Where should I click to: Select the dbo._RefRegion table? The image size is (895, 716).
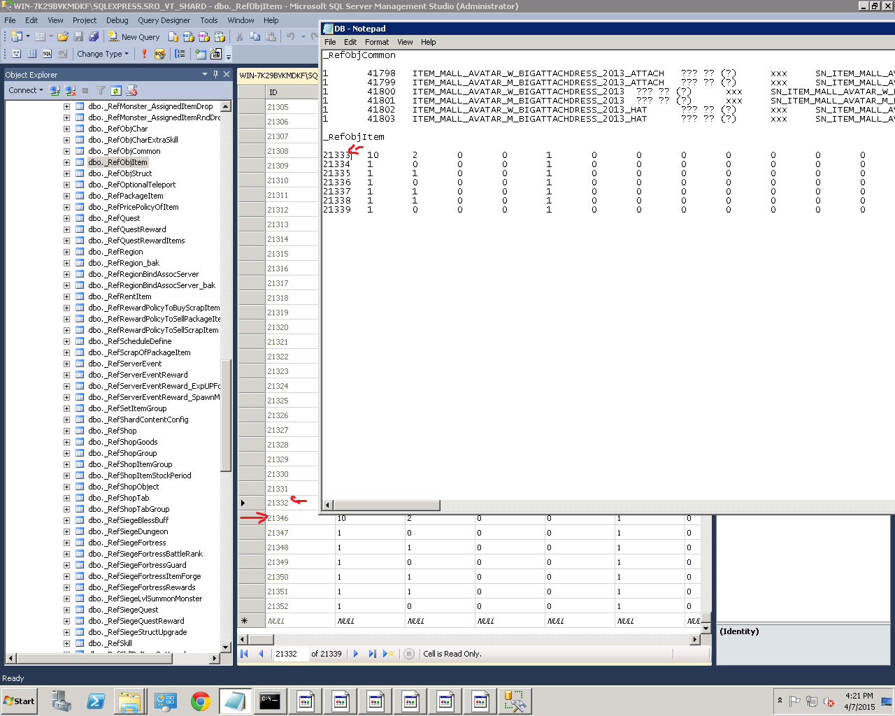coord(115,252)
